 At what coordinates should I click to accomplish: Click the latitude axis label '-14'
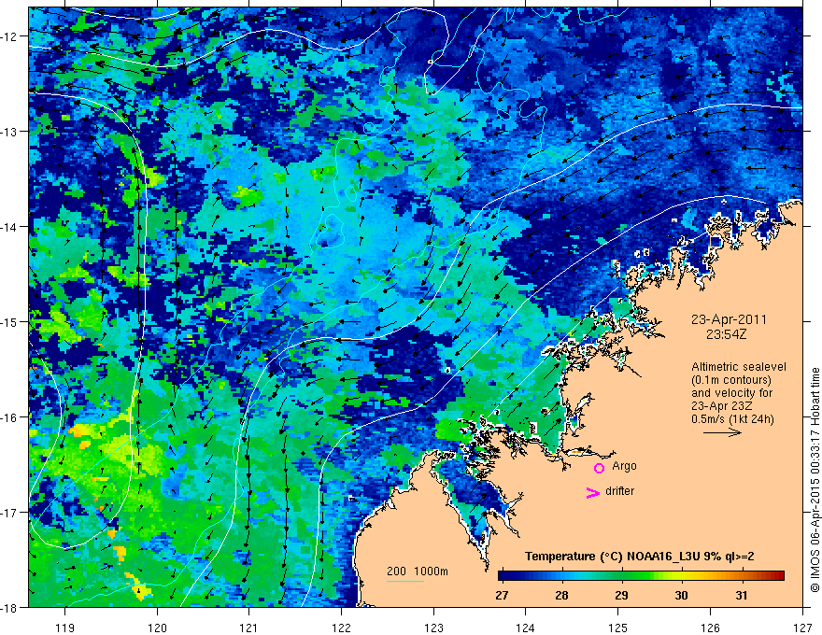(x=9, y=227)
